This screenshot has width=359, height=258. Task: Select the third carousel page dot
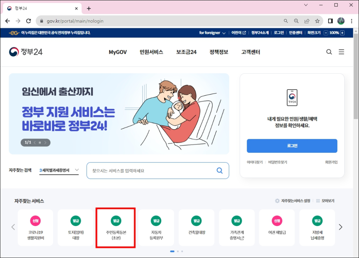pyautogui.click(x=182, y=251)
